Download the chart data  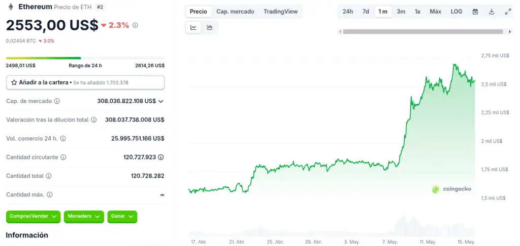coord(492,12)
